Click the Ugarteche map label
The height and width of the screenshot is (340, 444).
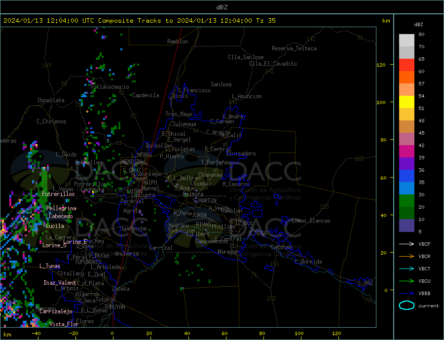tap(133, 228)
